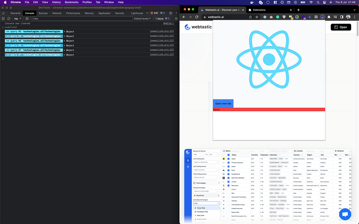
Task: Open loggerLink.mjs:122 link in '>> query #5' row
Action: click(162, 31)
